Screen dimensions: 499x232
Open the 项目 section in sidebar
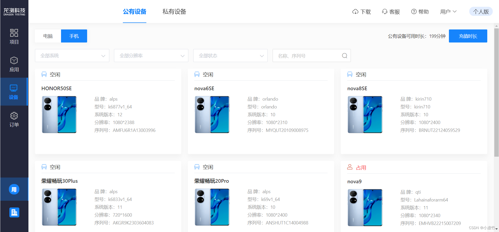(x=14, y=36)
